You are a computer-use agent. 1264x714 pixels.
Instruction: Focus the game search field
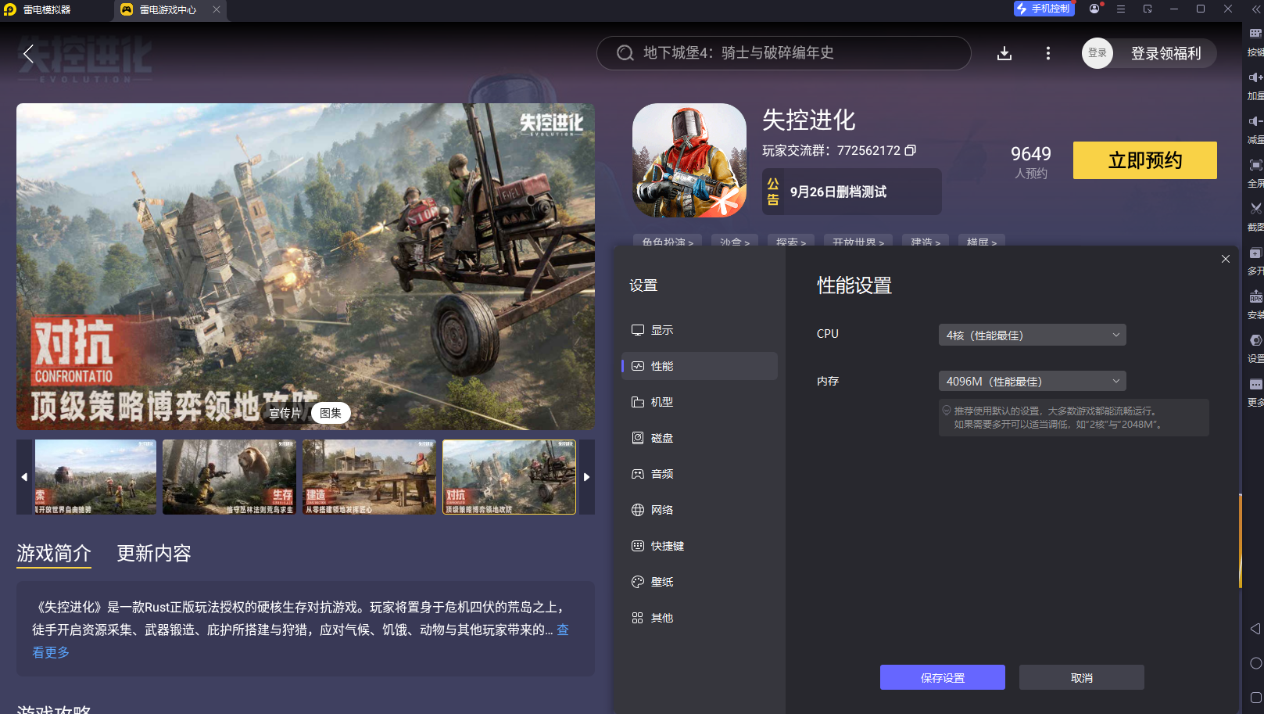point(784,53)
